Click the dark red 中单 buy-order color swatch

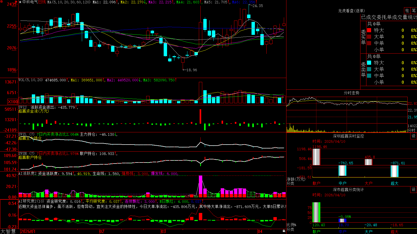(x=369, y=43)
